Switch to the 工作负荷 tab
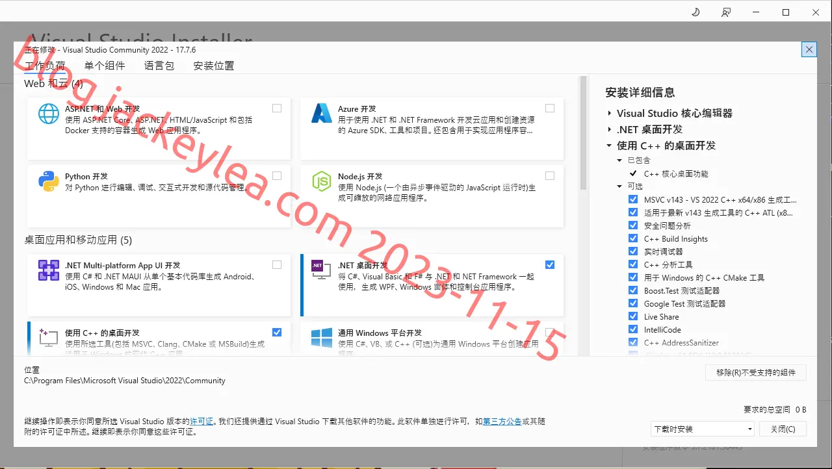 point(45,66)
